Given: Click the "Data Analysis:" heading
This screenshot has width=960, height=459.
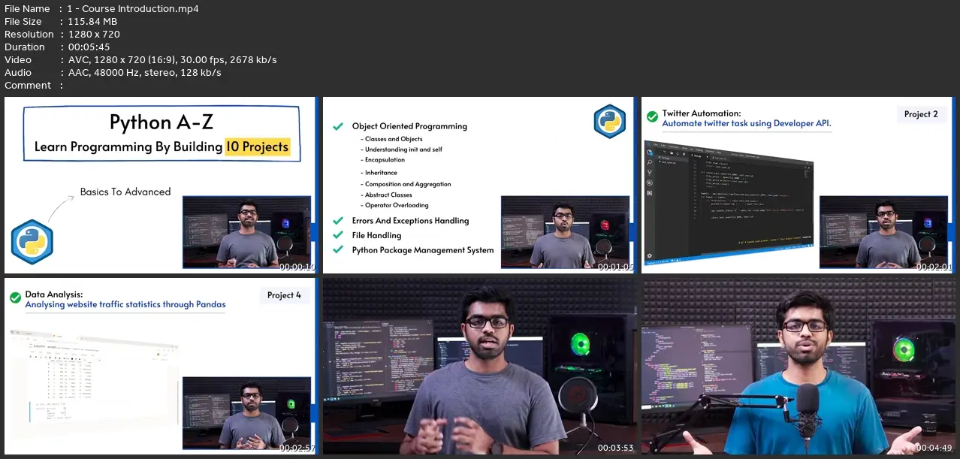Looking at the screenshot, I should tap(54, 294).
